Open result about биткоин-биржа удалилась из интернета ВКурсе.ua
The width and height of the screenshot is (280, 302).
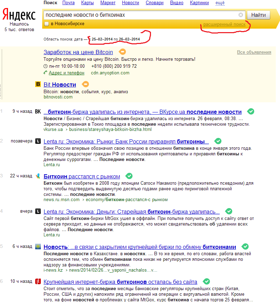[143, 112]
